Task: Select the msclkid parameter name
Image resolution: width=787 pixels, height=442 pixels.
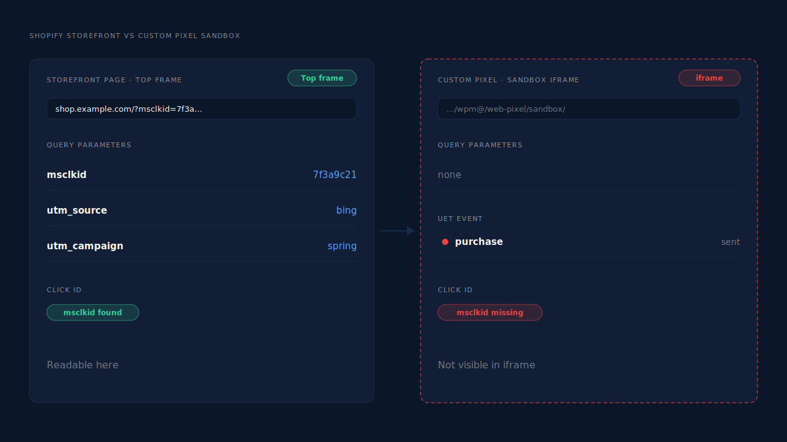Action: pos(66,175)
